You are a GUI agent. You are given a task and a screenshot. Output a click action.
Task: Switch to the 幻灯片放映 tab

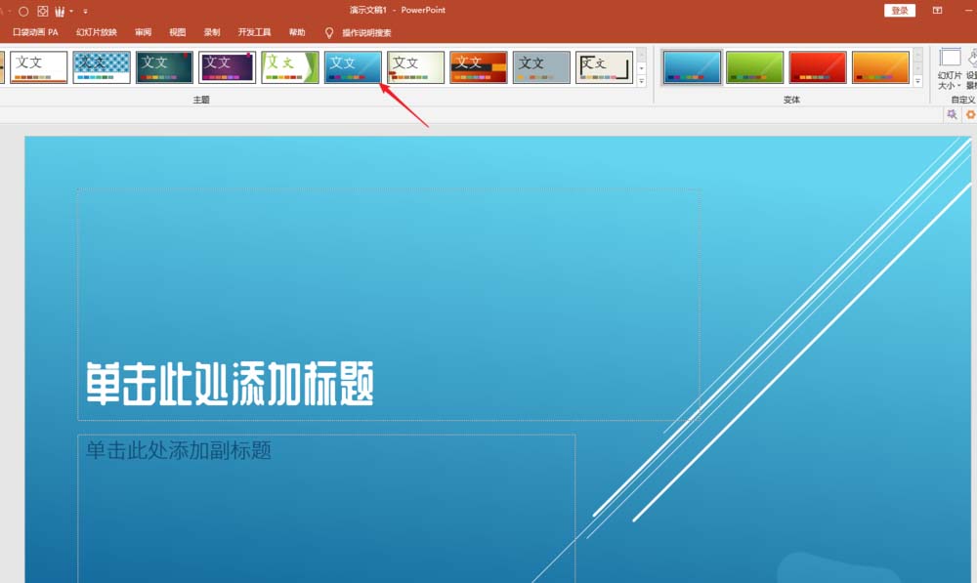click(97, 32)
